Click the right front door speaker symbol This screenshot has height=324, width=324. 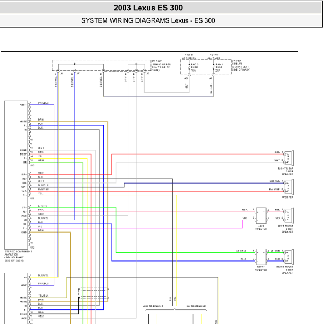289,257
